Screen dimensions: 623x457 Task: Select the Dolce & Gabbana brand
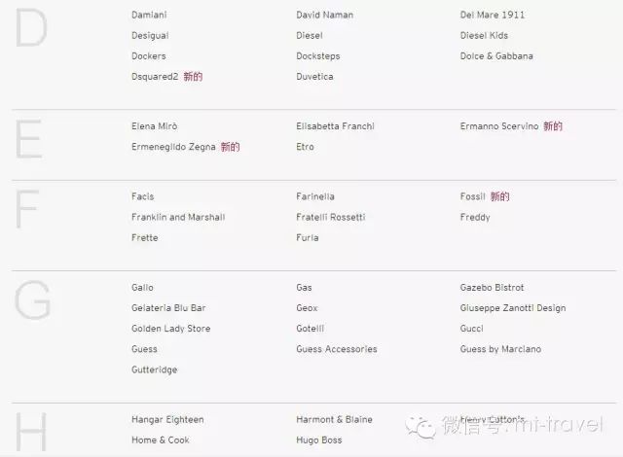[x=496, y=56]
